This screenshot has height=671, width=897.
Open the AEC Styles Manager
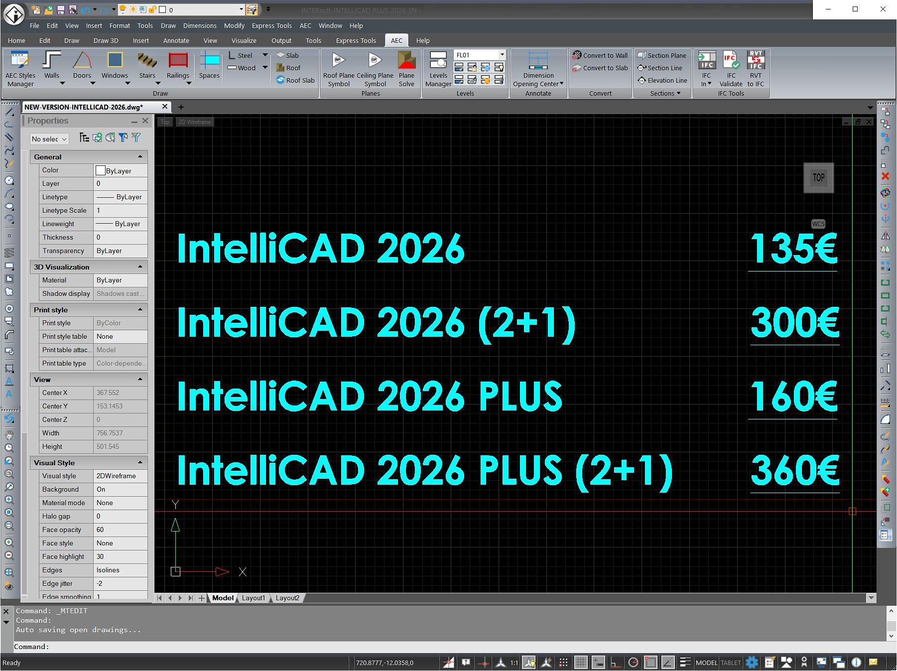pyautogui.click(x=20, y=69)
